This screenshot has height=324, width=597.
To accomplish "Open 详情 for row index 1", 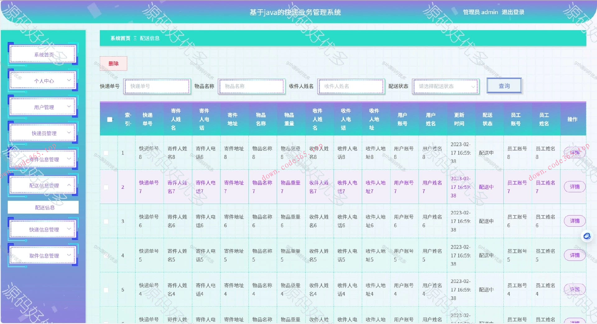I will point(575,153).
